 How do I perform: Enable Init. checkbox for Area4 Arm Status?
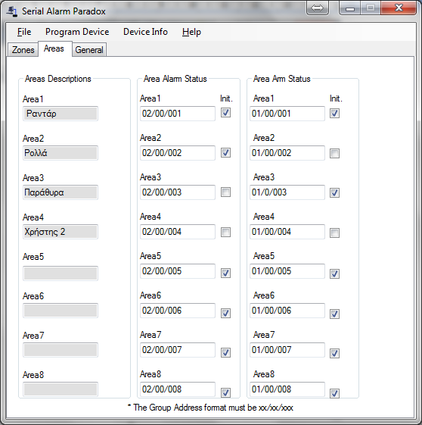(x=334, y=233)
